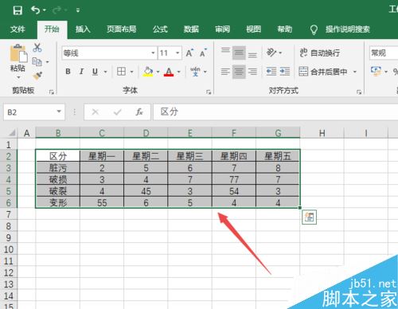This screenshot has width=398, height=309.
Task: Click the Borders icon
Action: [121, 72]
